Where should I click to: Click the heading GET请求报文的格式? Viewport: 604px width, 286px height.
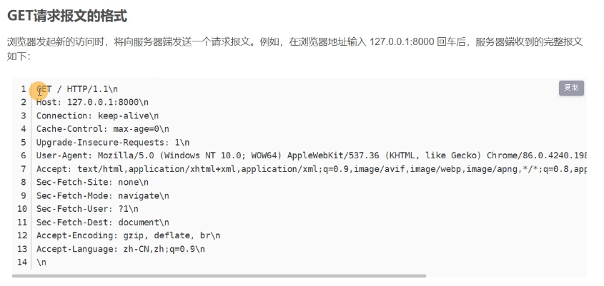click(x=67, y=16)
